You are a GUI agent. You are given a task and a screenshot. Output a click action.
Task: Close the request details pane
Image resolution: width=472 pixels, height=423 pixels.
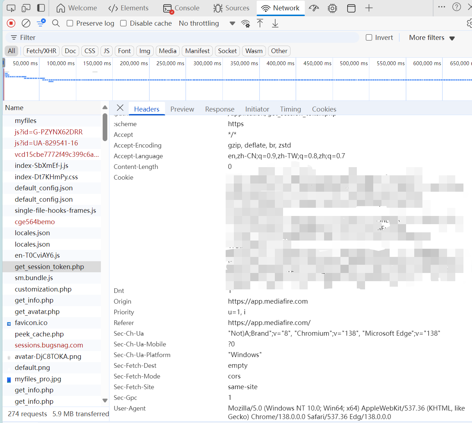click(x=120, y=108)
